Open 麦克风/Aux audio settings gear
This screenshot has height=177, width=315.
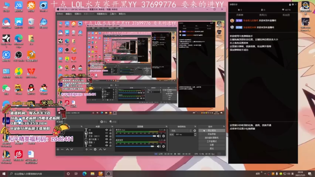pos(163,136)
